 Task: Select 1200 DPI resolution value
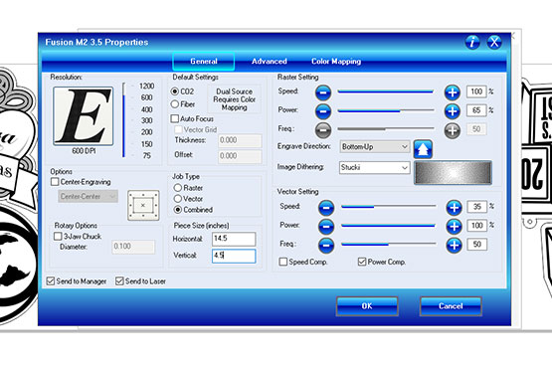[x=147, y=87]
